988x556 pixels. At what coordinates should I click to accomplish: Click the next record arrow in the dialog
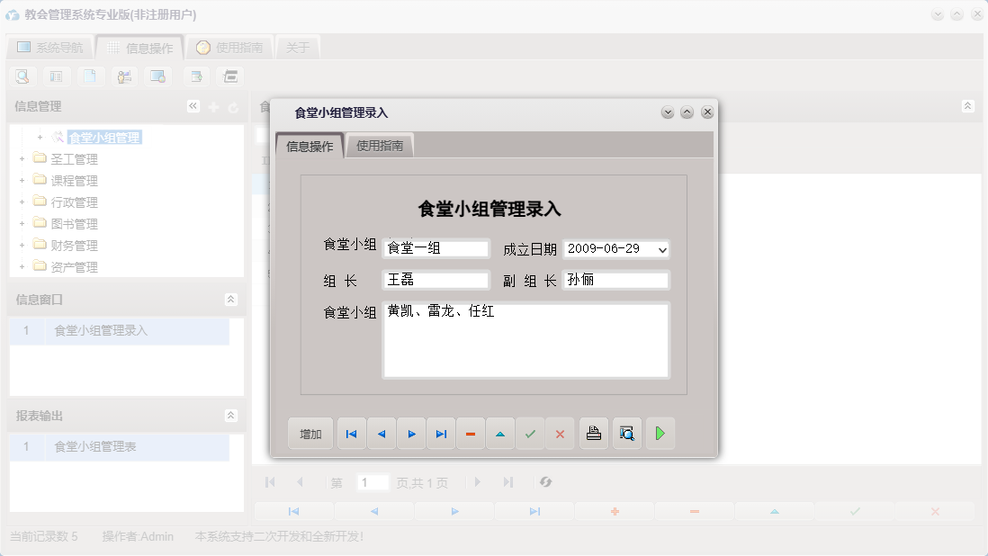click(x=411, y=433)
